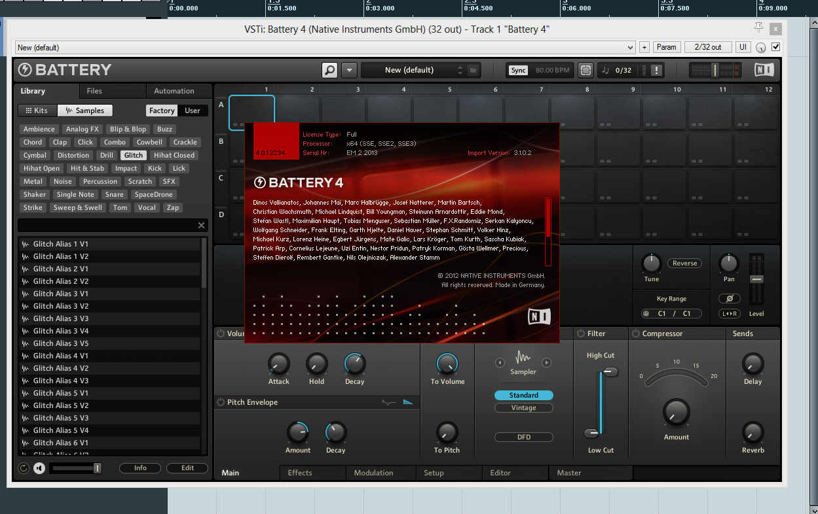Image resolution: width=818 pixels, height=514 pixels.
Task: Select sample 'Glitch Alias 1 V1'
Action: [109, 244]
